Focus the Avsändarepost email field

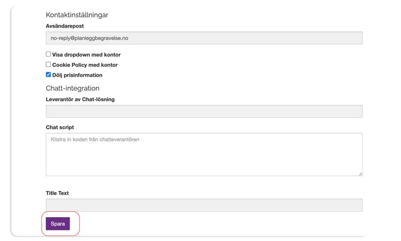pos(204,38)
